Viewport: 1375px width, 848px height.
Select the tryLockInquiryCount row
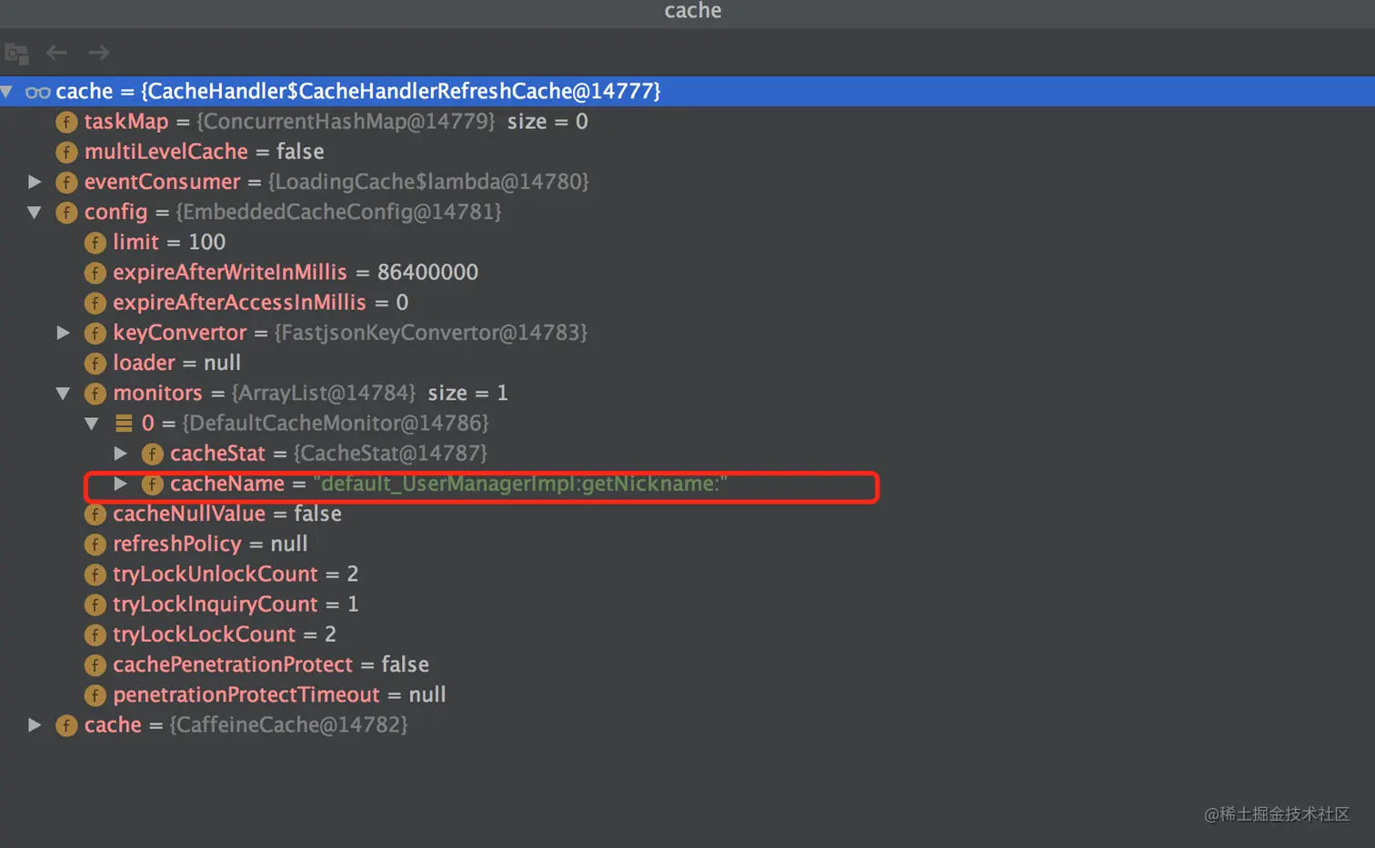(x=235, y=604)
